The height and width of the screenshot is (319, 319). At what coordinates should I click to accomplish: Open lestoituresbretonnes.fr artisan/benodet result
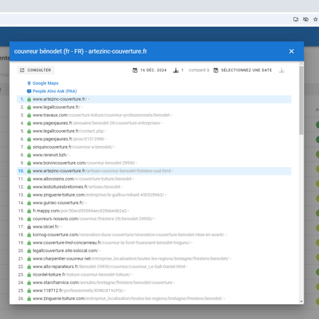click(77, 187)
